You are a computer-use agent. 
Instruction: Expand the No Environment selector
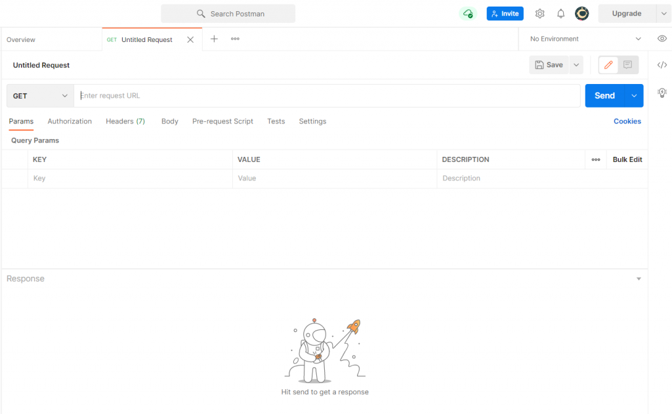tap(583, 39)
